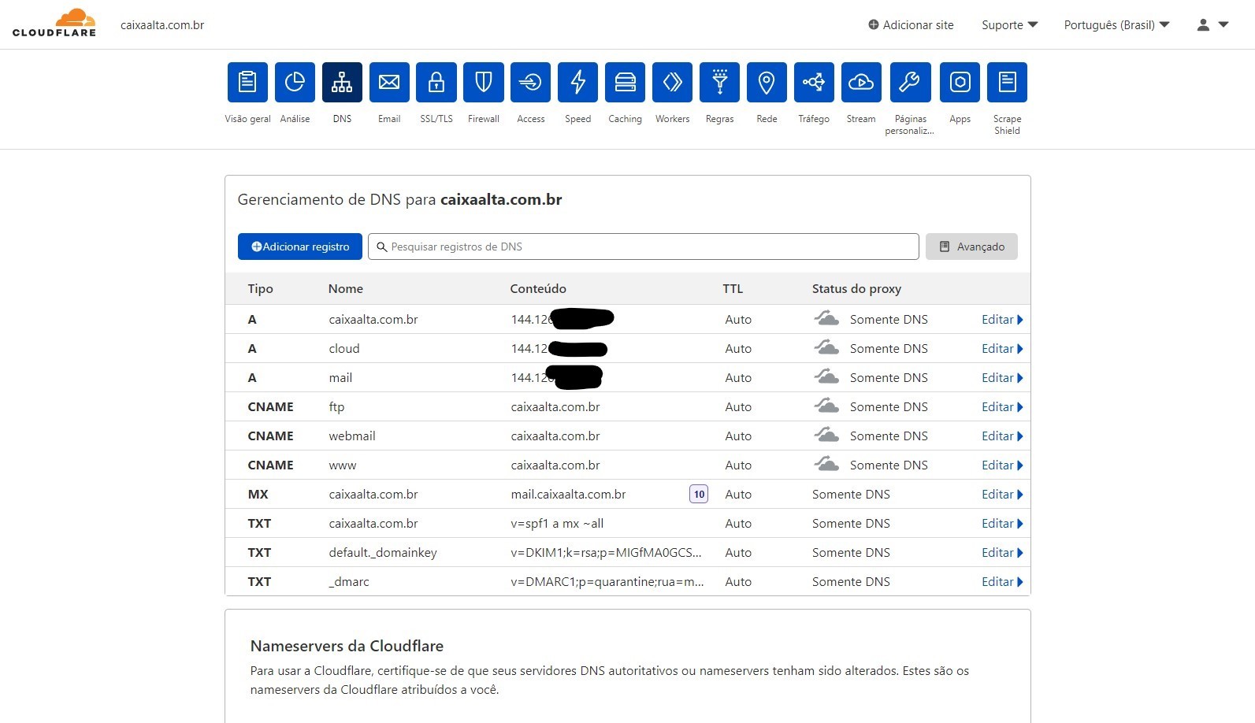Switch to the Visão geral tab
Screen dimensions: 1255x723
(x=247, y=83)
